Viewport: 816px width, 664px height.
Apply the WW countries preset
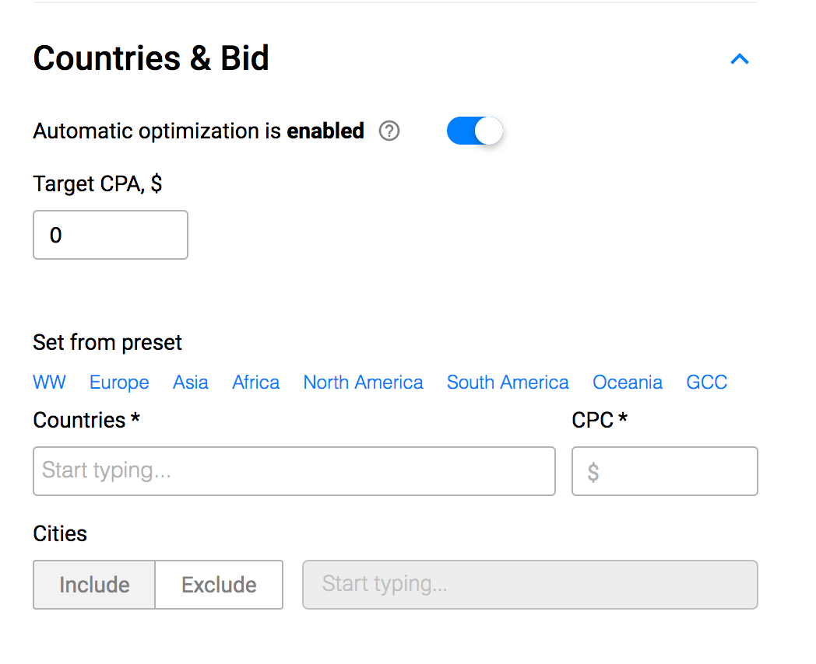click(x=49, y=383)
